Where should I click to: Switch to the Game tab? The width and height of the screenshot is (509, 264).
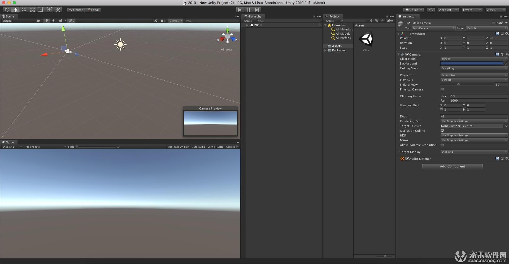(8, 142)
